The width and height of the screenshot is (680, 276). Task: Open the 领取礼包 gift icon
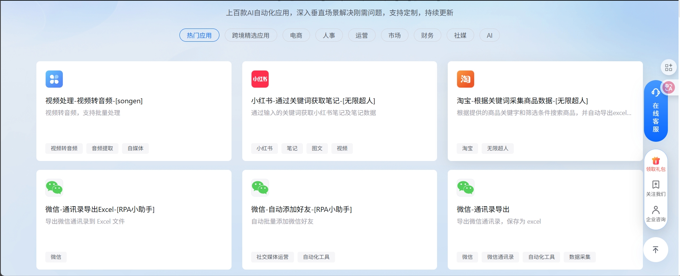click(656, 161)
